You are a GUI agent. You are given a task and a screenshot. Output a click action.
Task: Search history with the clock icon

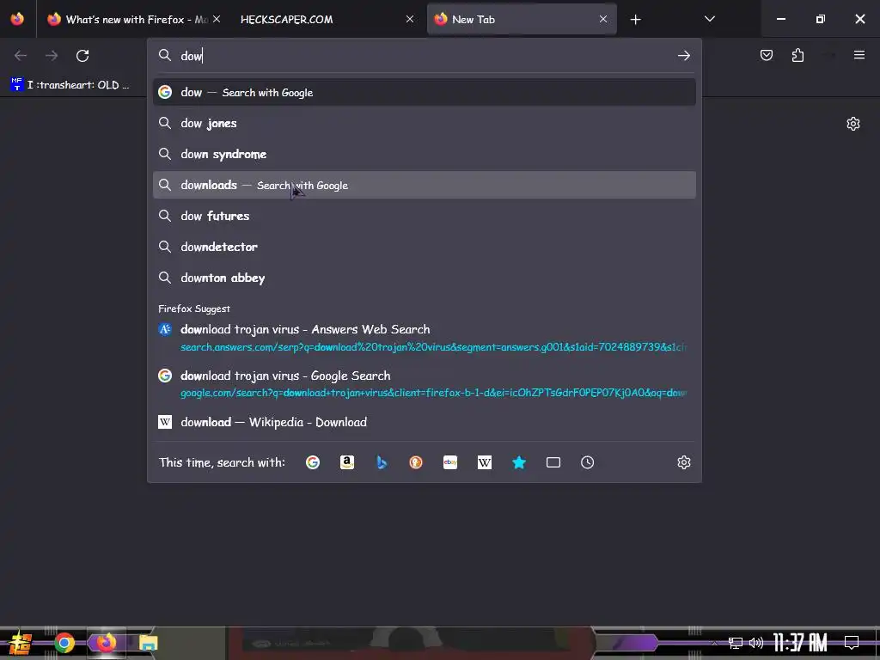588,462
